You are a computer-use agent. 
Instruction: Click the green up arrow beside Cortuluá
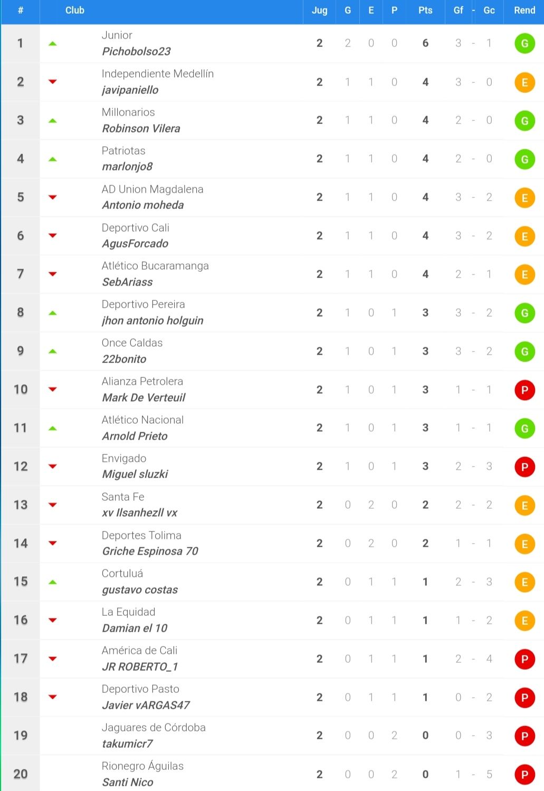coord(52,582)
